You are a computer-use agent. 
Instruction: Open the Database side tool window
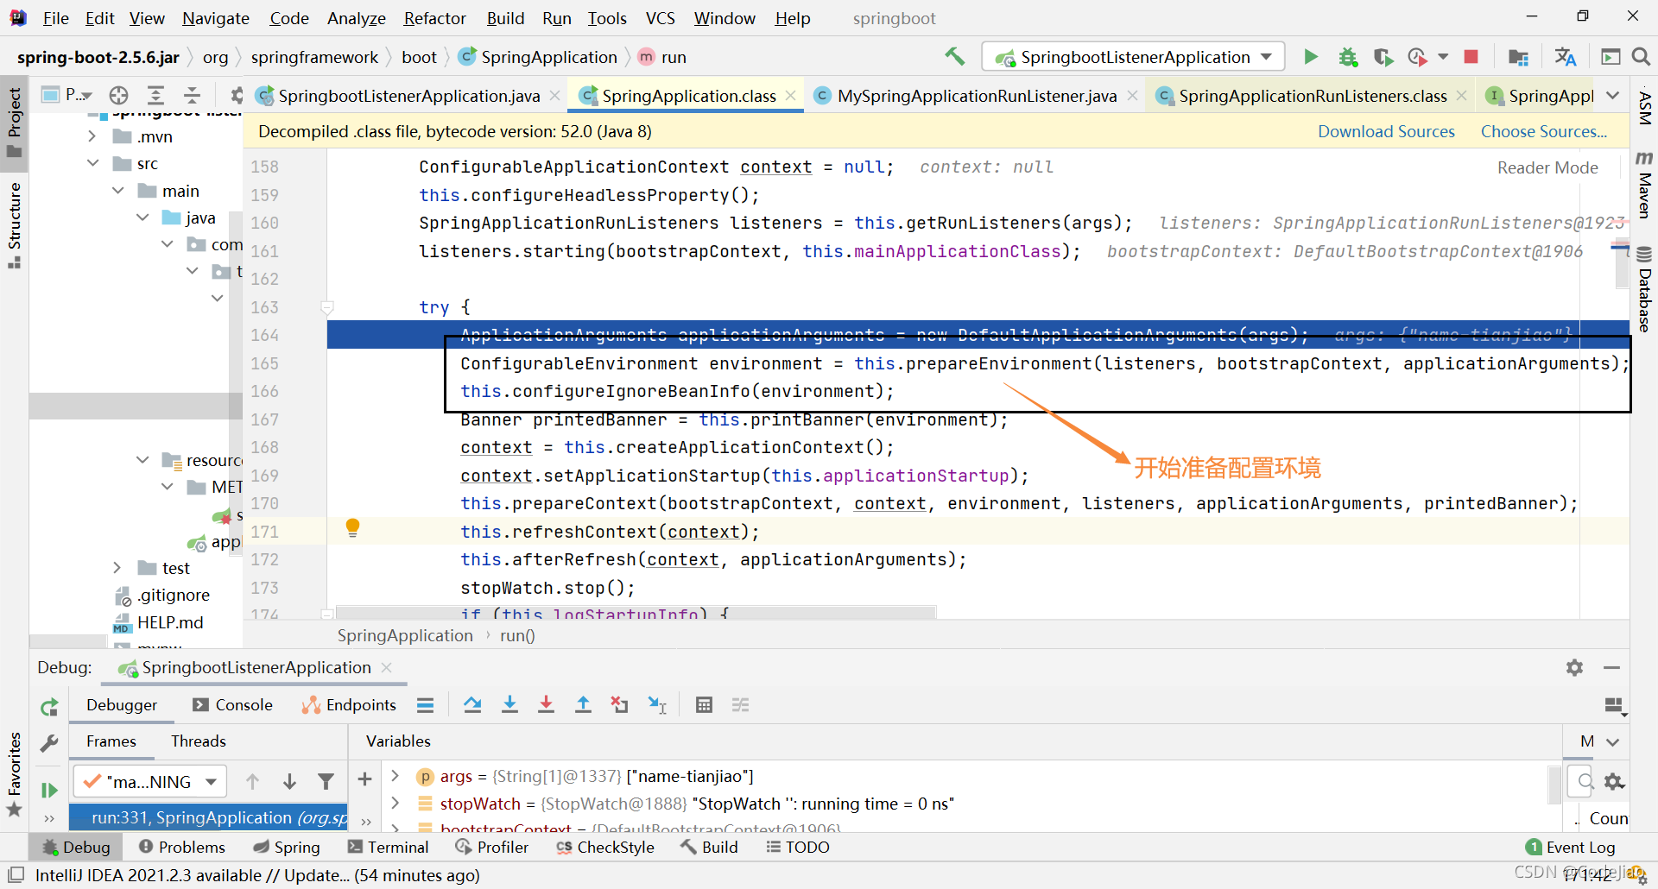[x=1644, y=289]
